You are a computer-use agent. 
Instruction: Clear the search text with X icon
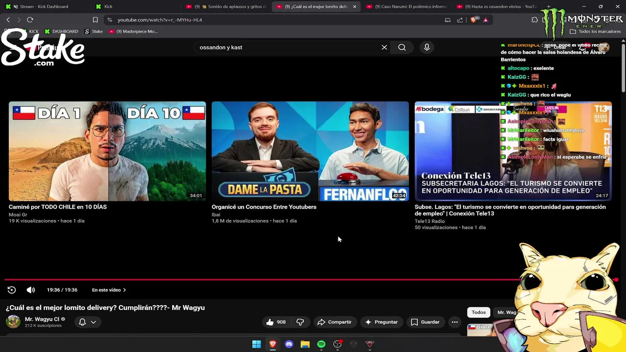pyautogui.click(x=384, y=47)
